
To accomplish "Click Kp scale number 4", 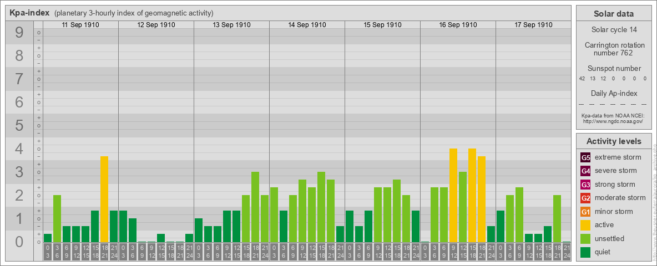I will coord(19,149).
